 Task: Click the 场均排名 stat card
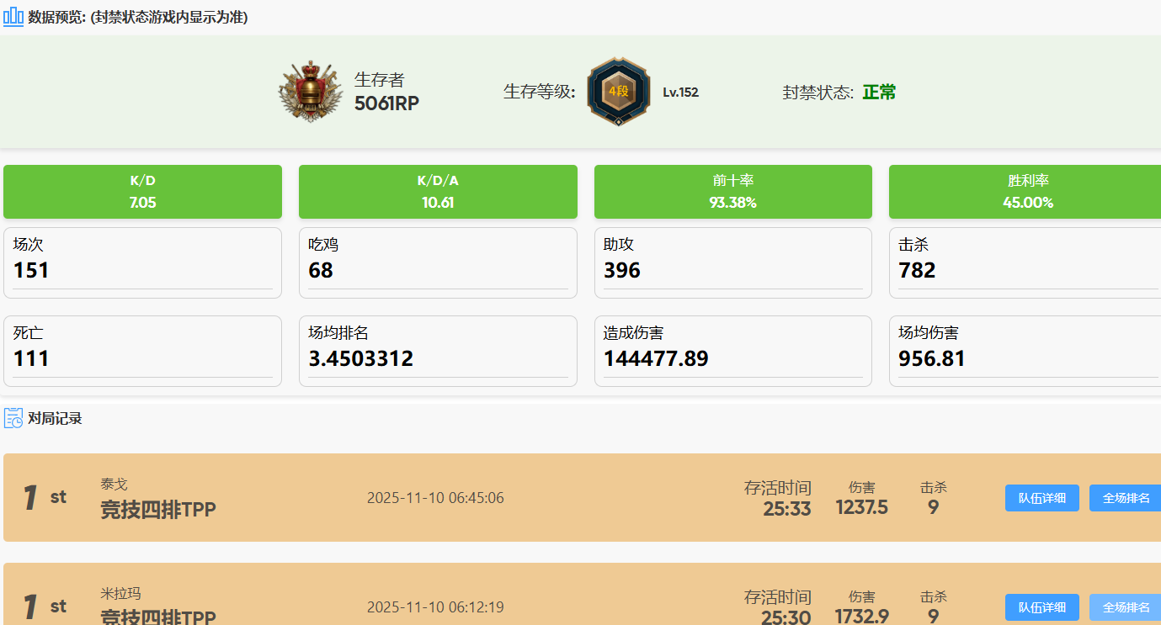tap(438, 351)
